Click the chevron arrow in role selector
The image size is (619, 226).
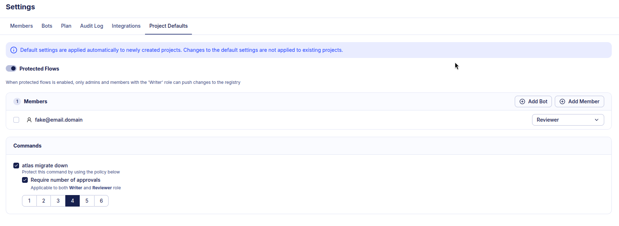597,120
